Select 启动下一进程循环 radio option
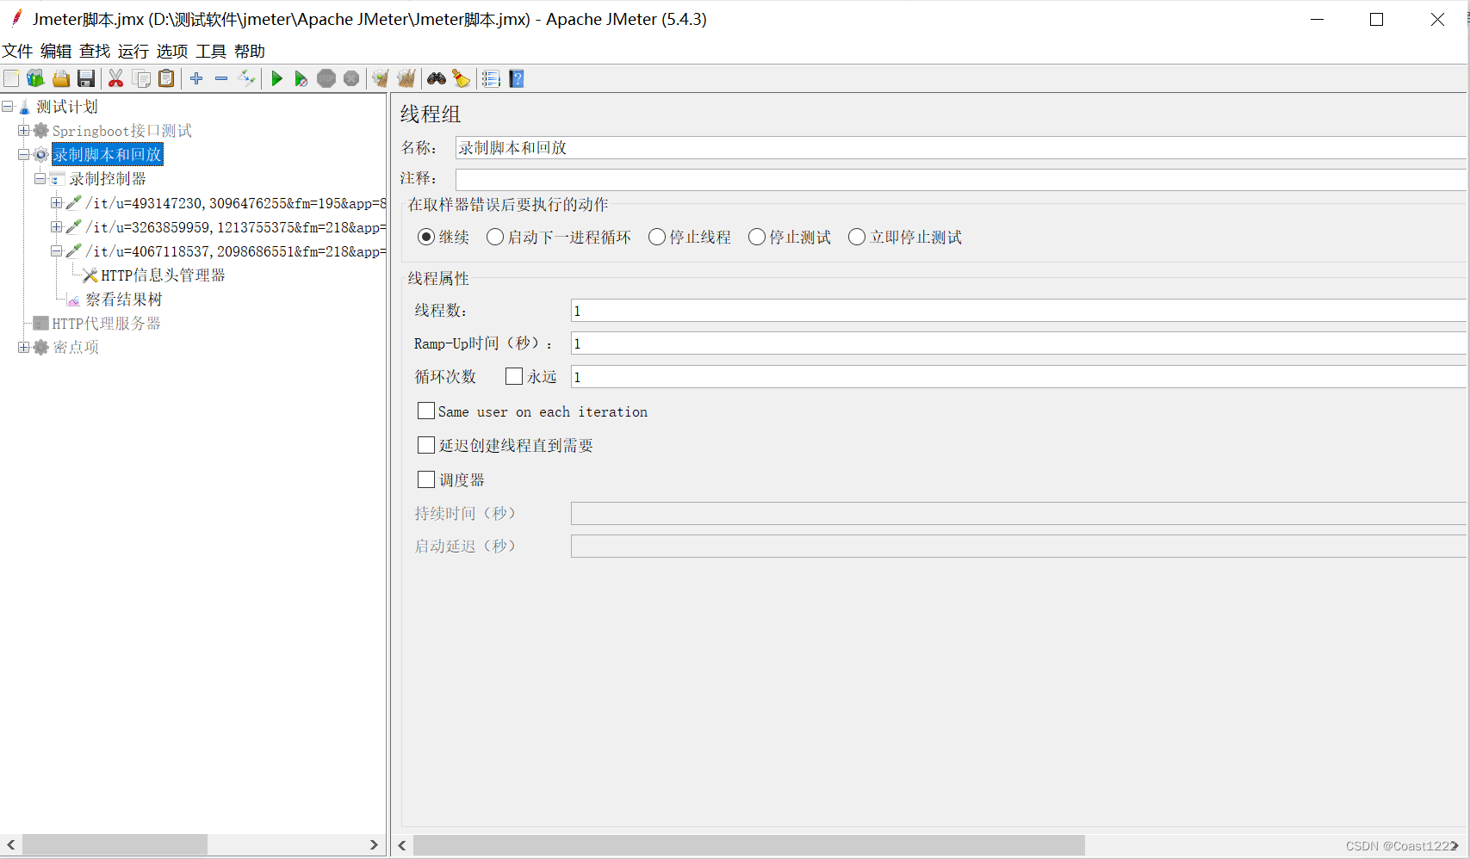 495,237
